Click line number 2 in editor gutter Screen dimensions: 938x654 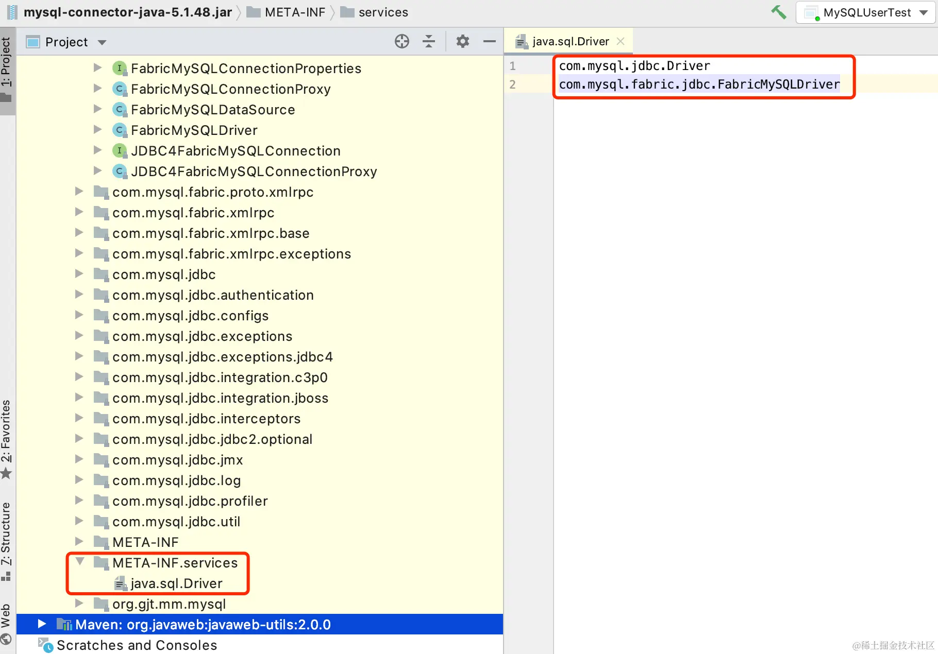click(512, 84)
